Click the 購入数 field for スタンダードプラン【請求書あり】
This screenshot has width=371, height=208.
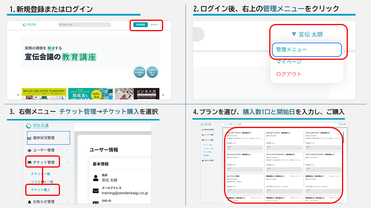click(245, 148)
